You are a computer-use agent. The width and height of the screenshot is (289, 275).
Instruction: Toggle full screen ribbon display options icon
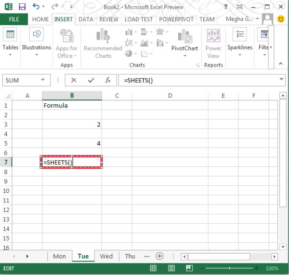(239, 7)
